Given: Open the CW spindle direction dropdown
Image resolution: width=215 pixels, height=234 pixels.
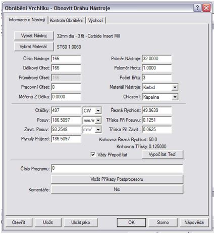Looking at the screenshot, I should (98, 111).
